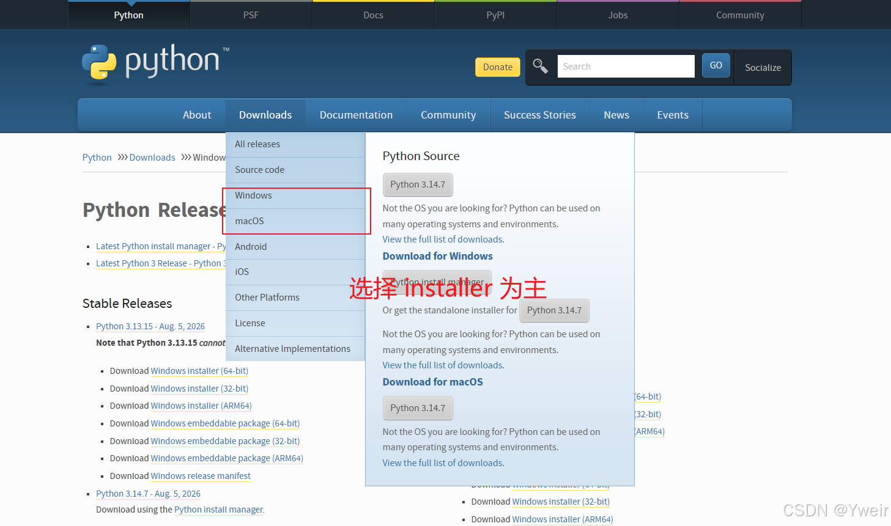Select All releases in Downloads submenu
The width and height of the screenshot is (891, 526).
[x=295, y=144]
